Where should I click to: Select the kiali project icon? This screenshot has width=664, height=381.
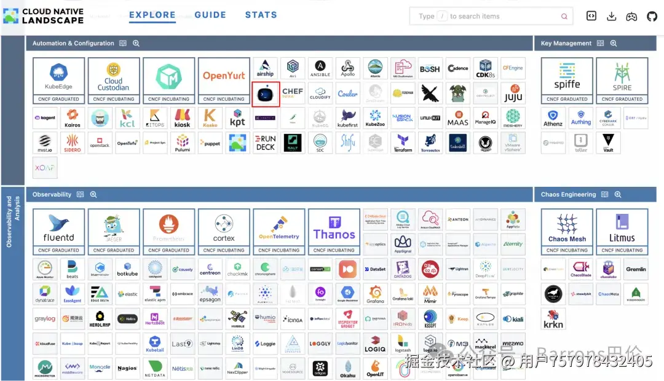coord(513,319)
